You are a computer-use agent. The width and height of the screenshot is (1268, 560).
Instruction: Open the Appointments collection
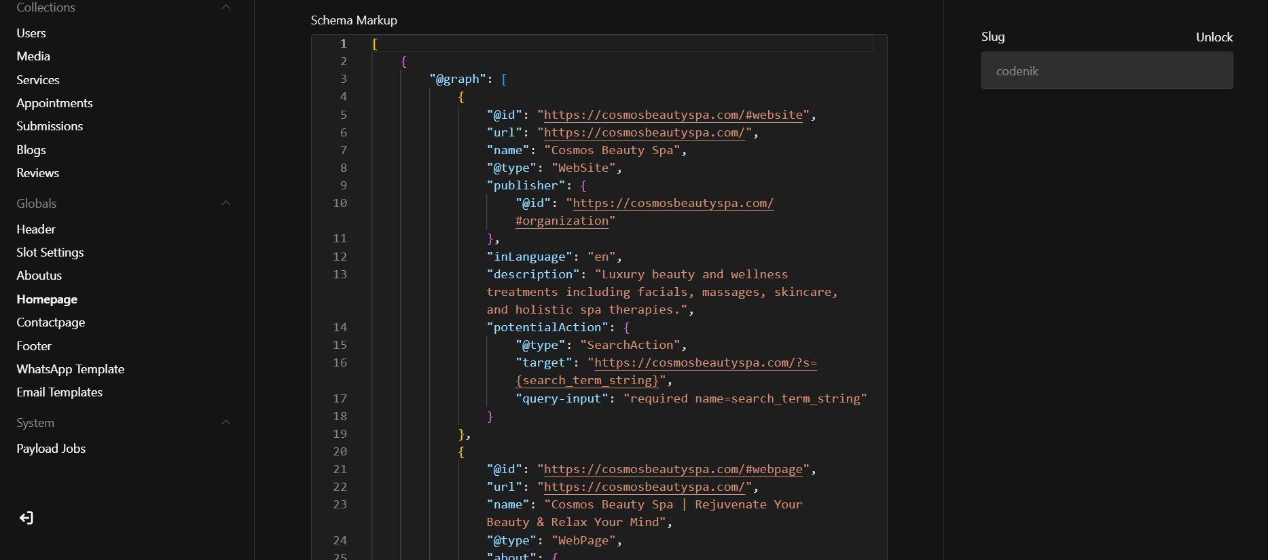pos(54,103)
